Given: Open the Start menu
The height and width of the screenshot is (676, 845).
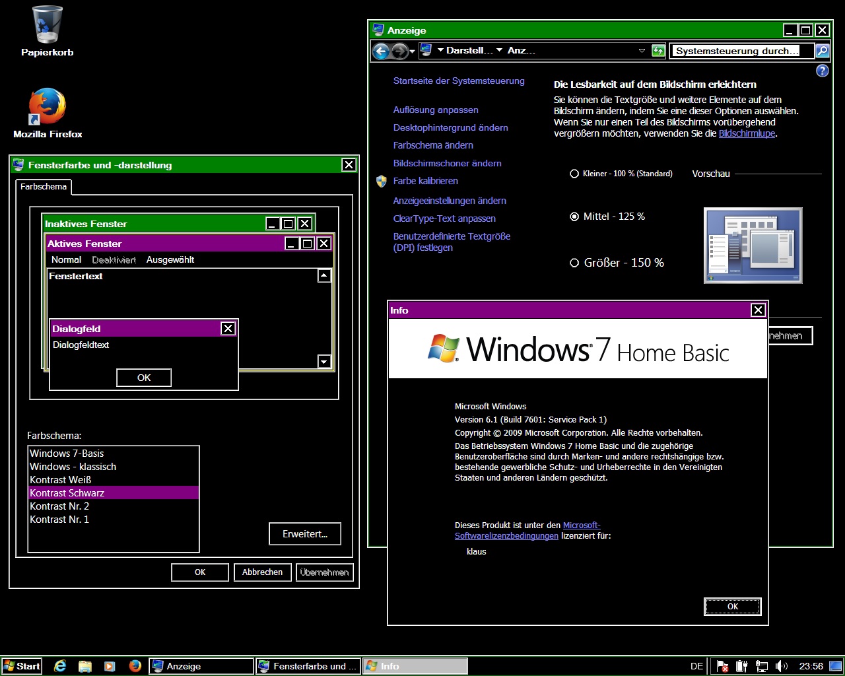Looking at the screenshot, I should point(22,666).
